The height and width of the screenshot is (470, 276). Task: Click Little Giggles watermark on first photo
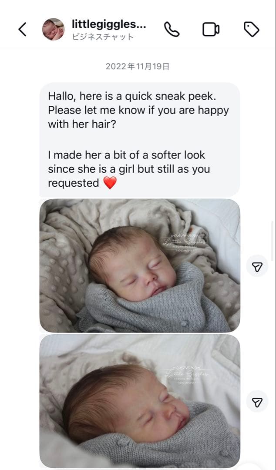click(185, 242)
